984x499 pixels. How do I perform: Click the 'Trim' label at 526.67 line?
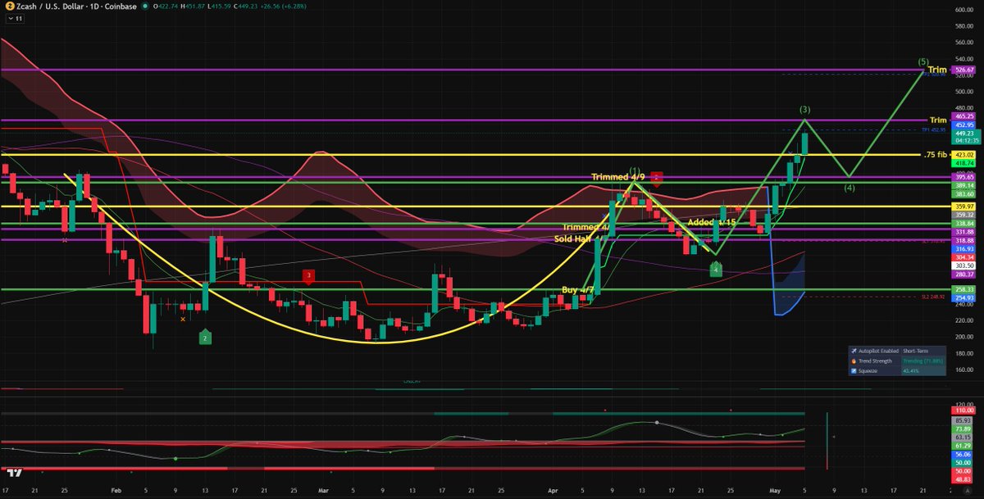pyautogui.click(x=937, y=70)
